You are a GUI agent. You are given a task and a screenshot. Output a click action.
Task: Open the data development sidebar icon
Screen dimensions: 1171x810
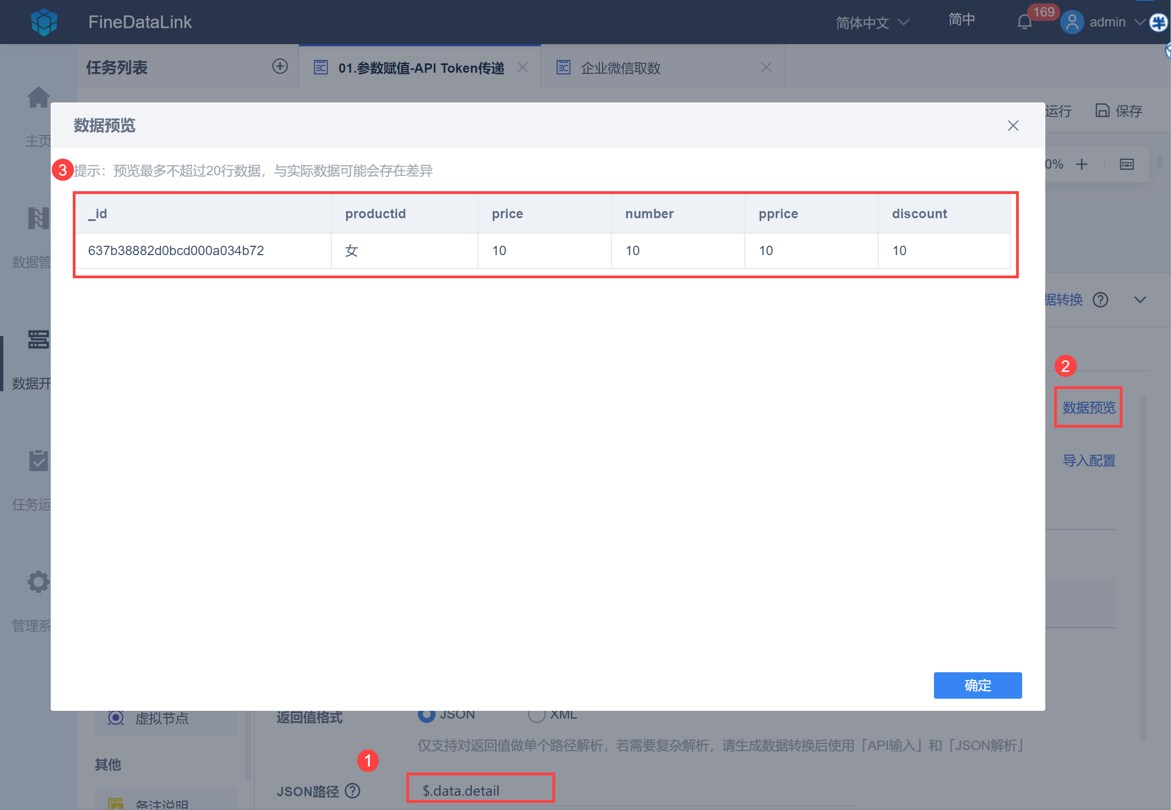[38, 339]
